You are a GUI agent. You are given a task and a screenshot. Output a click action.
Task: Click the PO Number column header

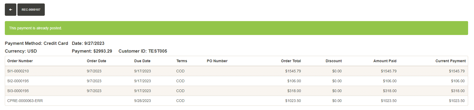(217, 61)
